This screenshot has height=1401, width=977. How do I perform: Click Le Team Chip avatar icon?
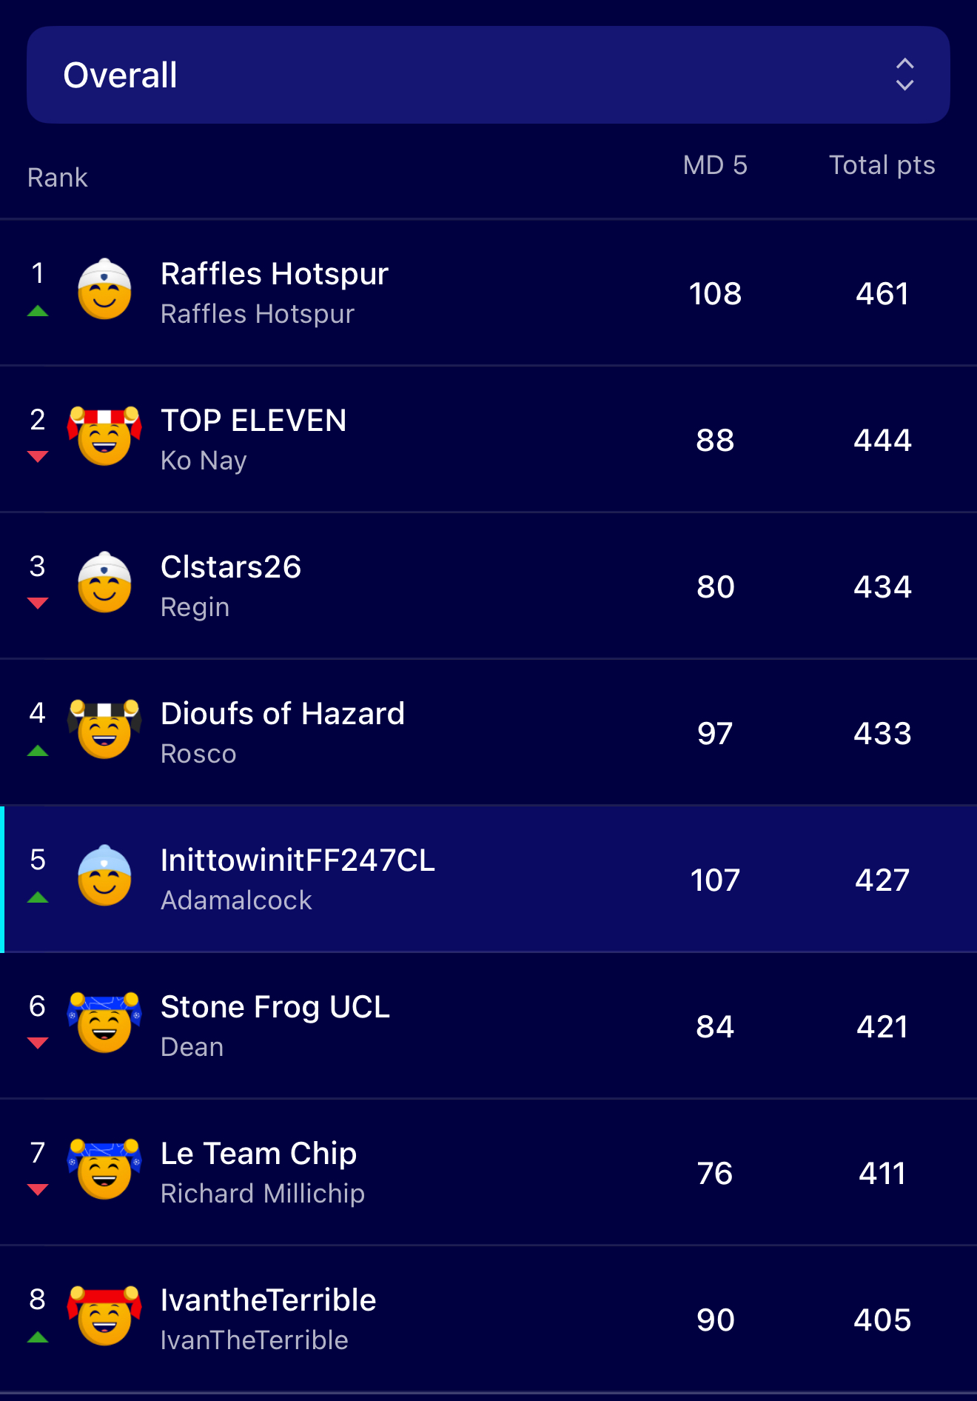[x=104, y=1169]
